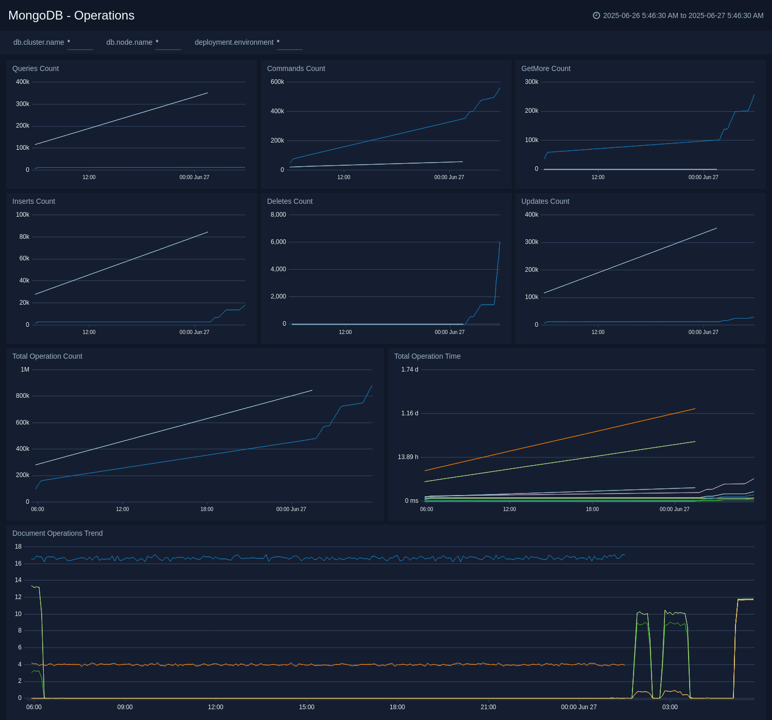
Task: Click the 4,000 label in Deletes Count
Action: [x=278, y=269]
